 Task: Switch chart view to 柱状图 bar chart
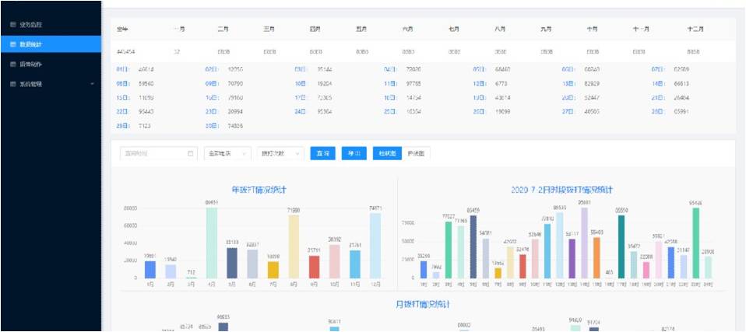click(x=387, y=153)
